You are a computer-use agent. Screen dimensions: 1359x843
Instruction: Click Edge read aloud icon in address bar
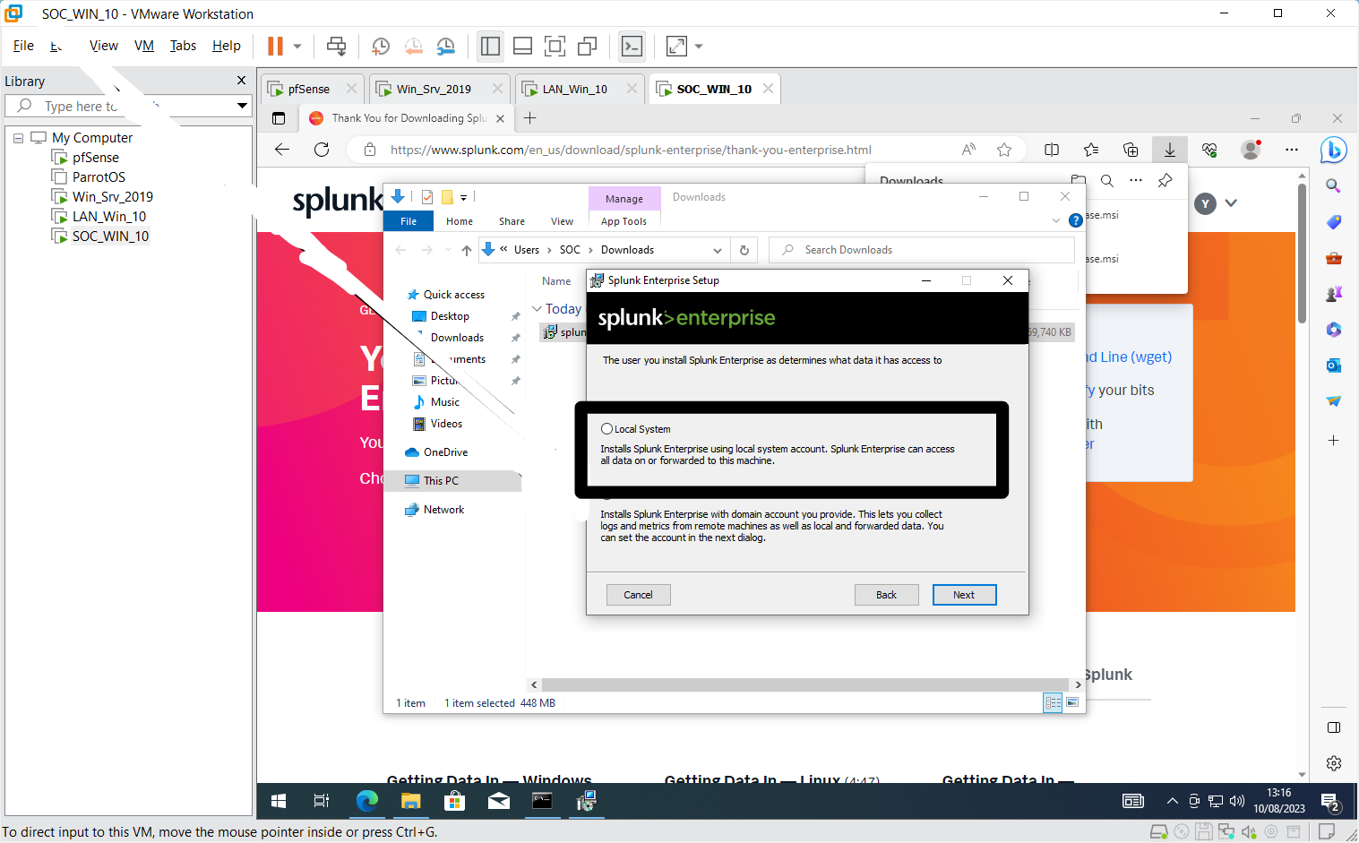968,150
